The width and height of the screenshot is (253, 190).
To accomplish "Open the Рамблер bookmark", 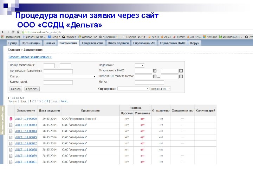I will pyautogui.click(x=69, y=37).
